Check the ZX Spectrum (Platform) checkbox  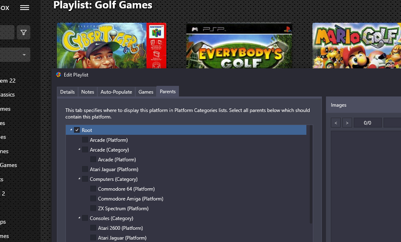pyautogui.click(x=93, y=208)
